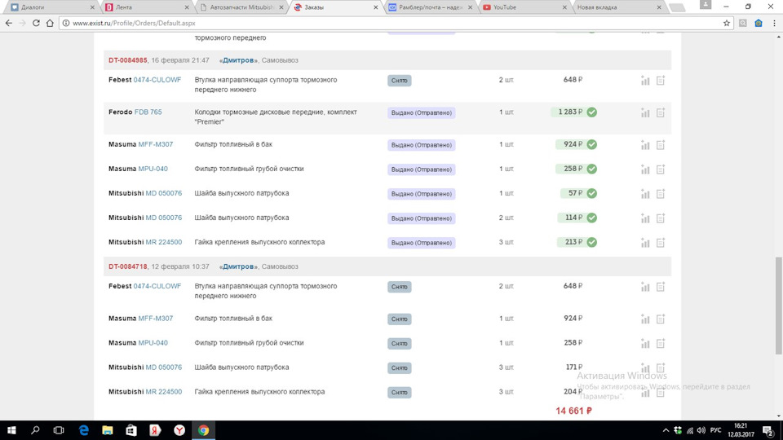Open Chrome menu with three dots

point(774,23)
